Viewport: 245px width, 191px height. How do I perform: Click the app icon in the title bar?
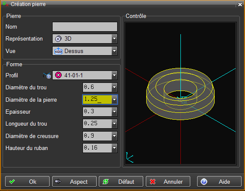pyautogui.click(x=6, y=4)
